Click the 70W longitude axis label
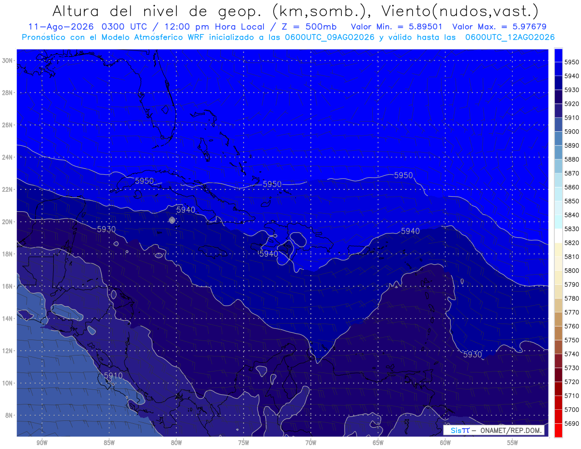 tap(311, 443)
